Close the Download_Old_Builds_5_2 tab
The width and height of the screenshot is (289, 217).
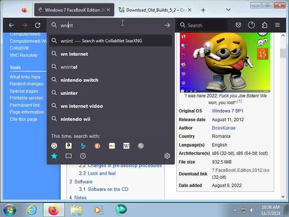[x=190, y=10]
